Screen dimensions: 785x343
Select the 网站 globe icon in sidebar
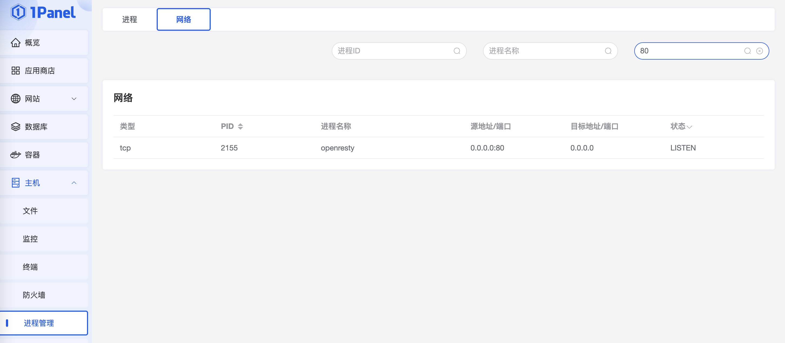[16, 98]
